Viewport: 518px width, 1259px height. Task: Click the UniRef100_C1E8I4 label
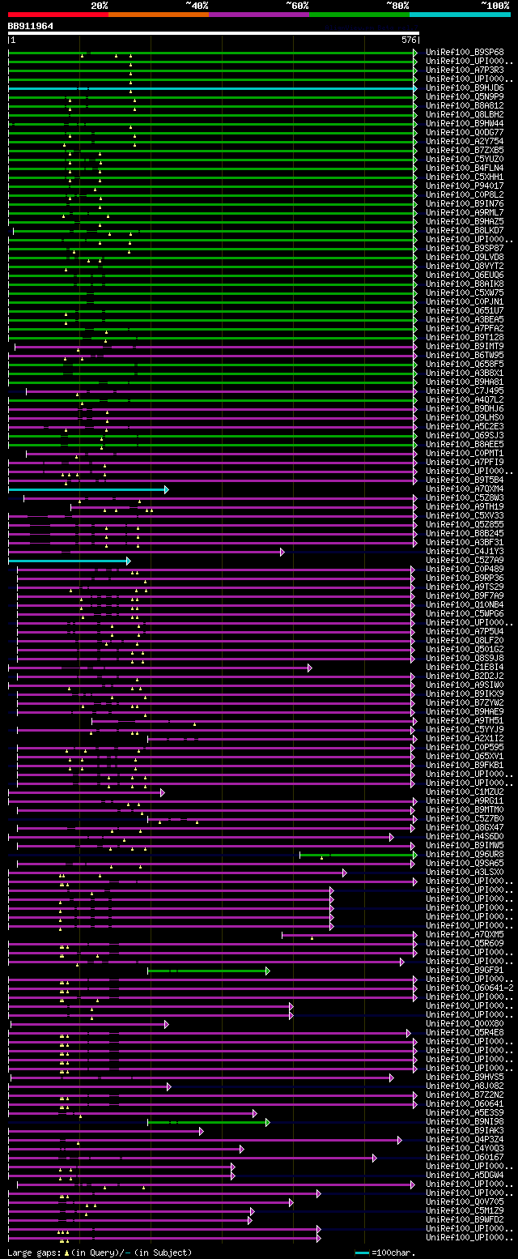[465, 667]
